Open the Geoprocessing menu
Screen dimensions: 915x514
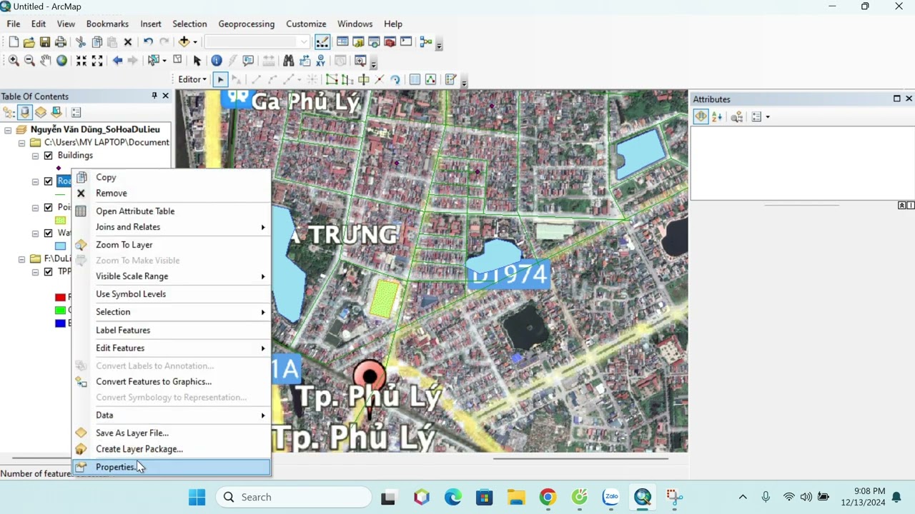click(247, 24)
